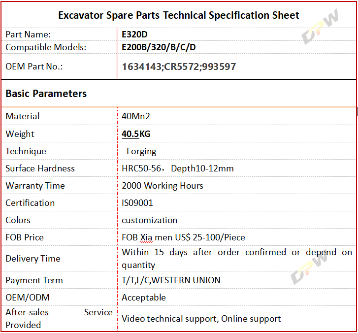Click 'Video technical support, Online support' text
Screen dimensions: 358x333
201,319
